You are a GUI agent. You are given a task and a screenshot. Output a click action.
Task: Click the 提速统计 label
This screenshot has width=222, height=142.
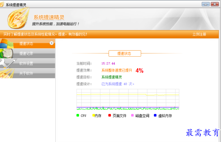coord(84,84)
